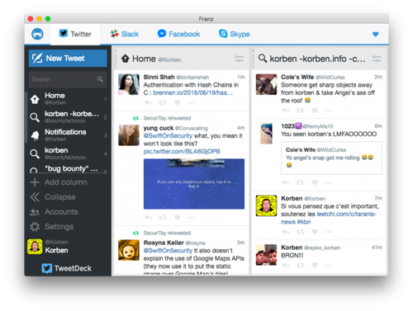413x311 pixels.
Task: Like Binni Shah's tweet
Action: point(178,103)
